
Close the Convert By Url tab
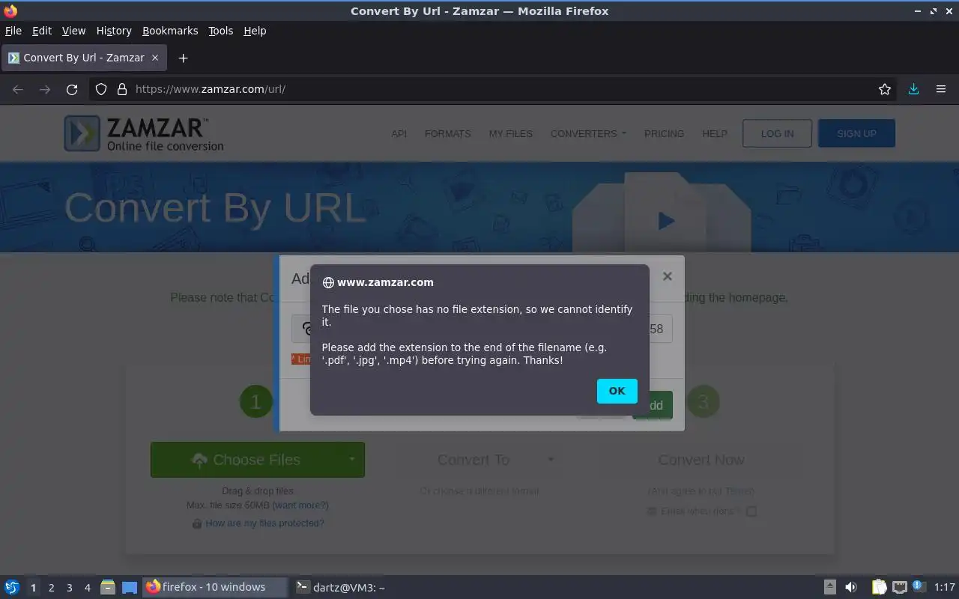point(155,58)
